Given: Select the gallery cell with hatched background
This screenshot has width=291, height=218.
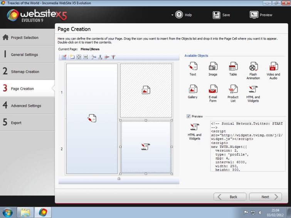Looking at the screenshot, I should [x=146, y=91].
